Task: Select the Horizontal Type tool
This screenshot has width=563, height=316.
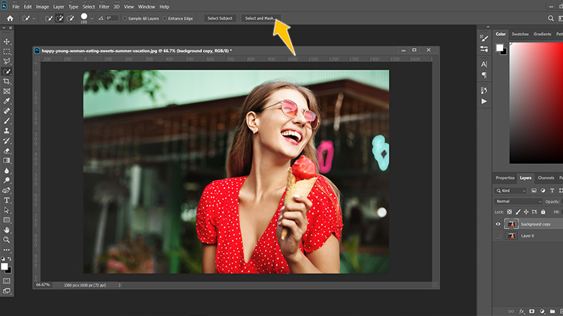Action: [x=7, y=200]
